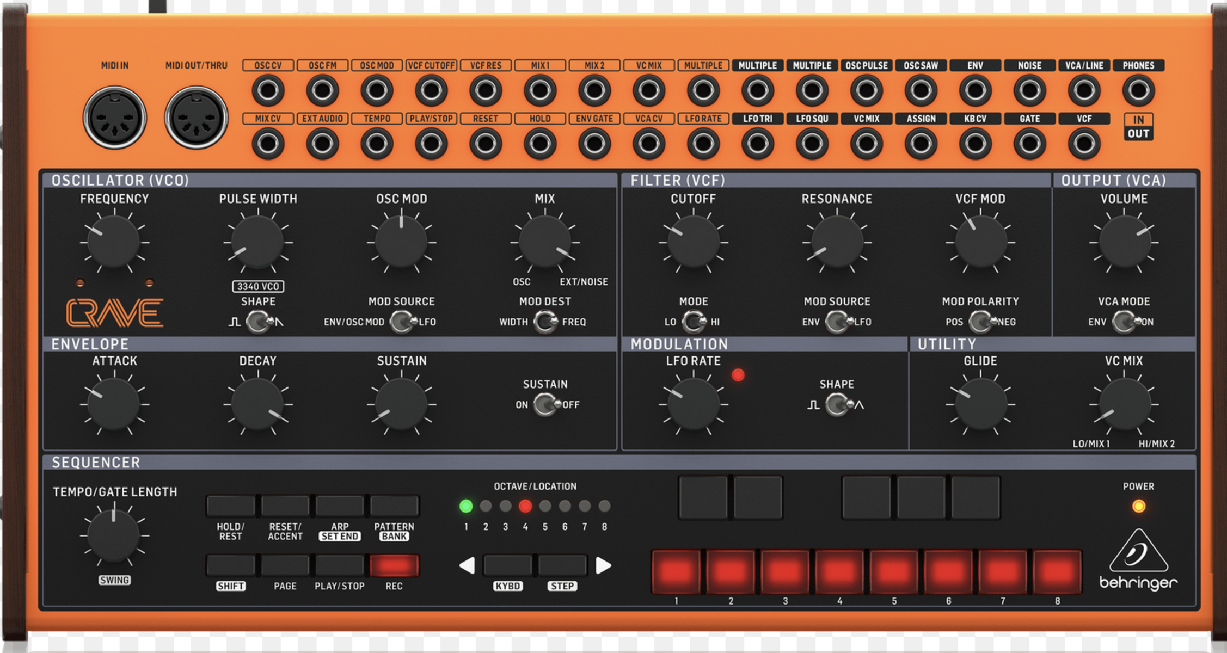Click the PULSE WIDTH knob
Viewport: 1227px width, 653px height.
(x=258, y=242)
